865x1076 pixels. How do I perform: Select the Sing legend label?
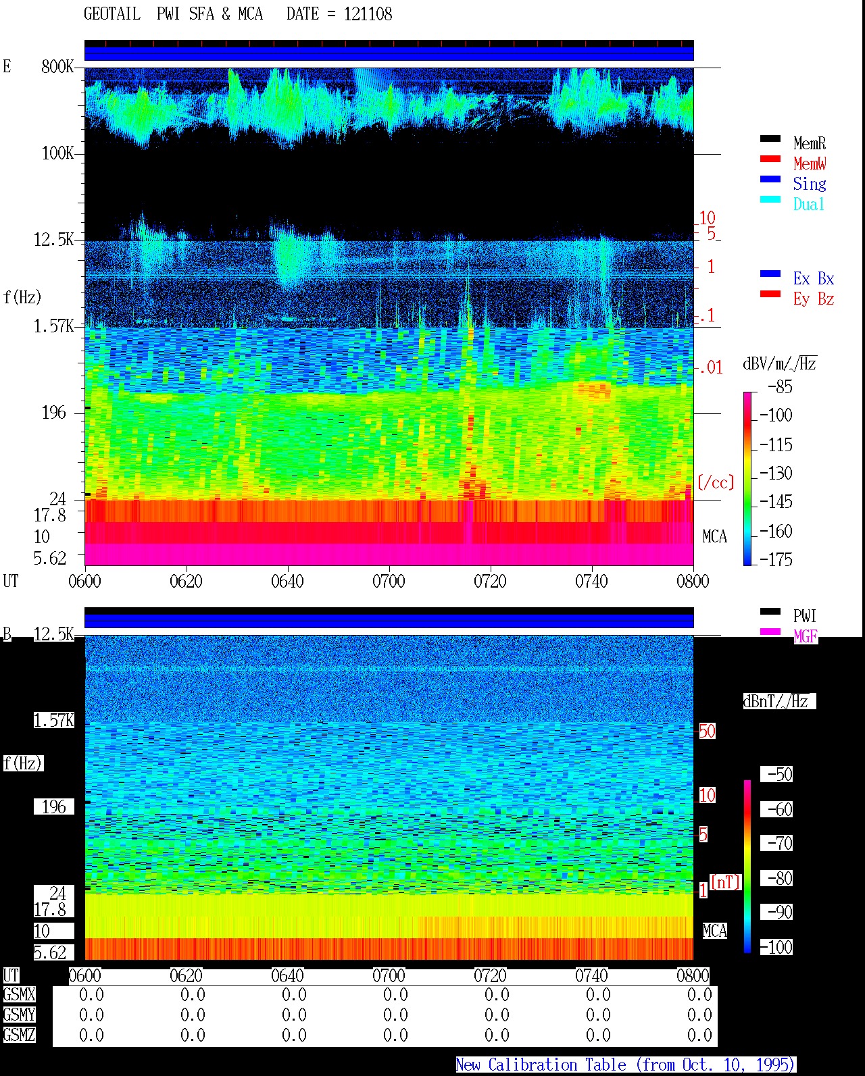coord(810,184)
